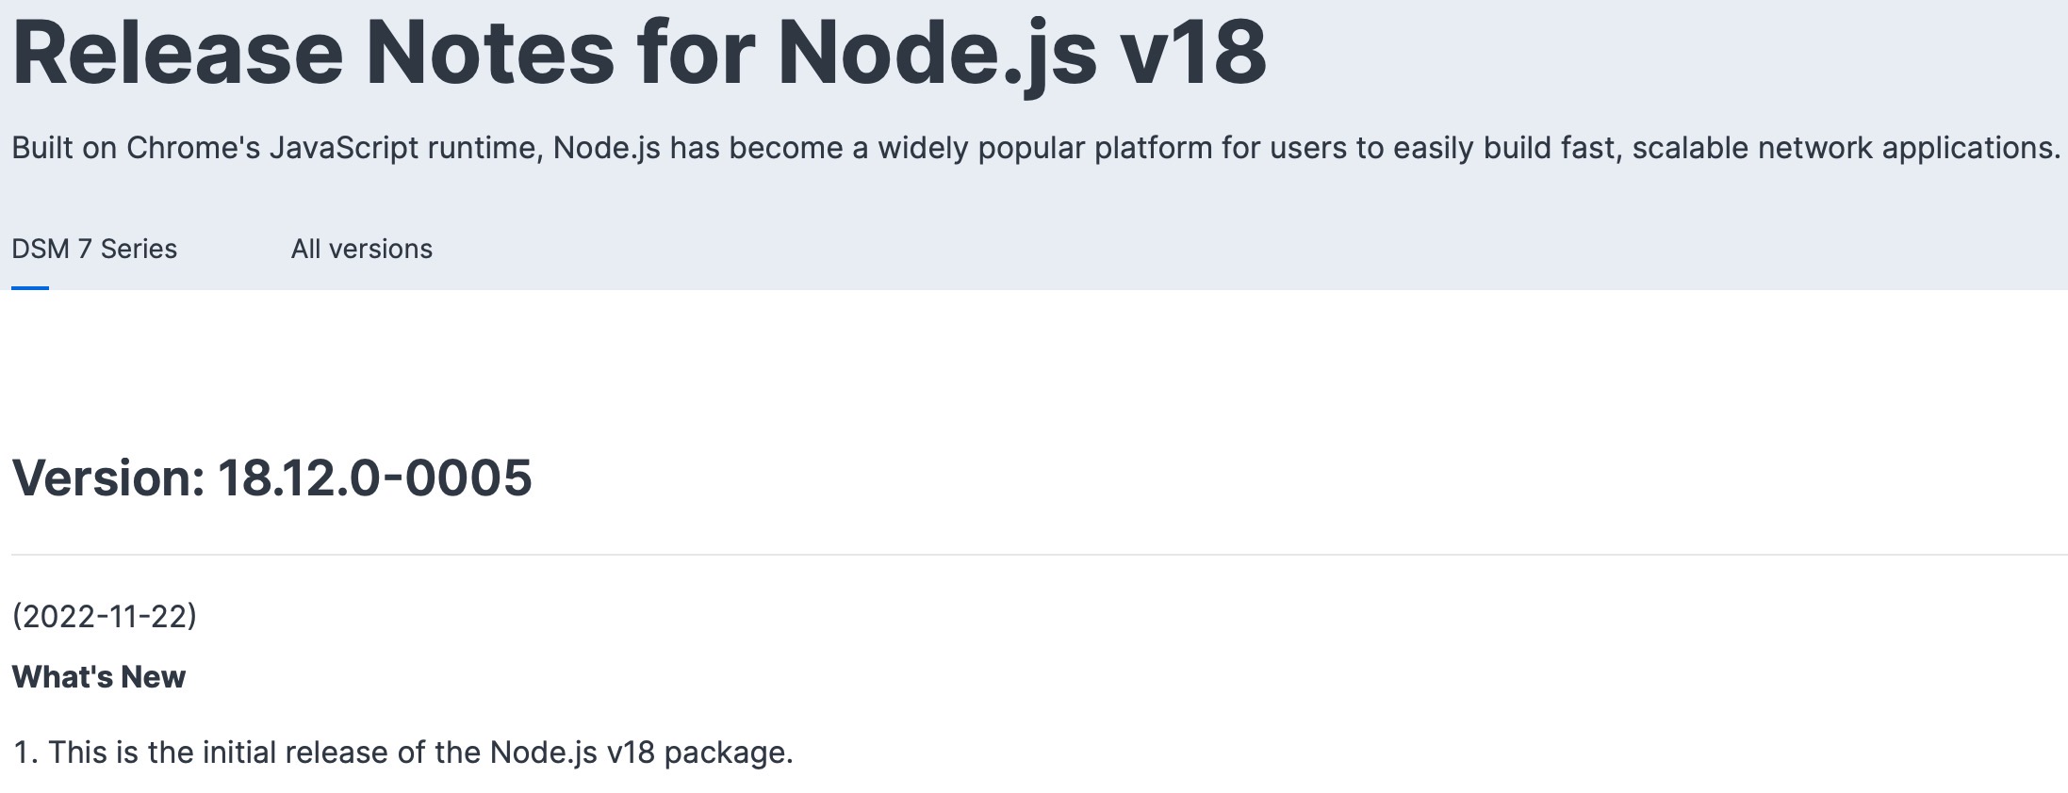Click the Node.js platform description paragraph
The image size is (2068, 793).
pyautogui.click(x=1037, y=147)
